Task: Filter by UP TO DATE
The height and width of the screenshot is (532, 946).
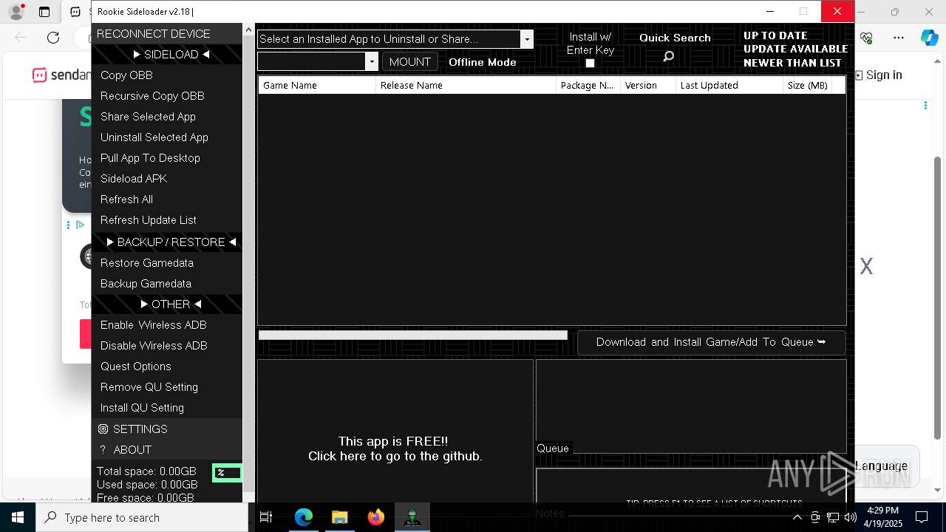Action: (775, 35)
